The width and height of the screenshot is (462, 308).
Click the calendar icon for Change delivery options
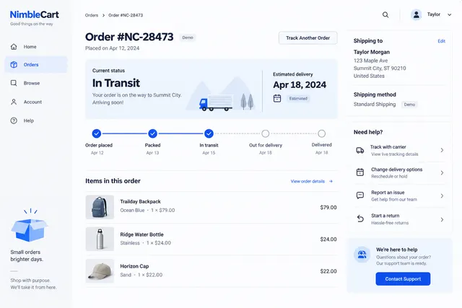click(x=360, y=172)
